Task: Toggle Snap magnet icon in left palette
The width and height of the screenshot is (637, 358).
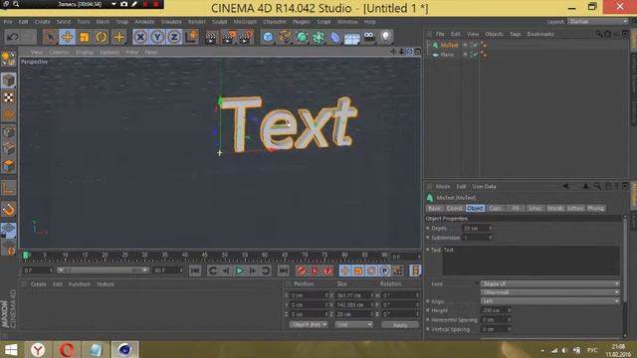Action: (x=9, y=210)
